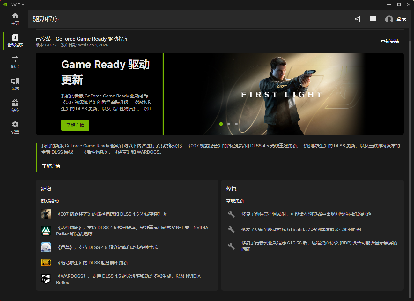Screen dimensions: 414x301
Task: Minimize the NVIDIA window
Action: point(389,4)
